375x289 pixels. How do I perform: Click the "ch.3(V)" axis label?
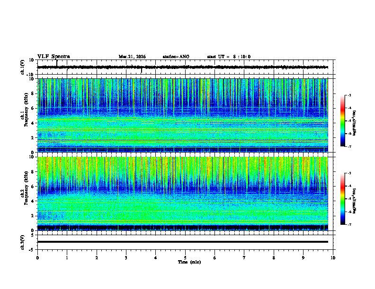point(23,242)
